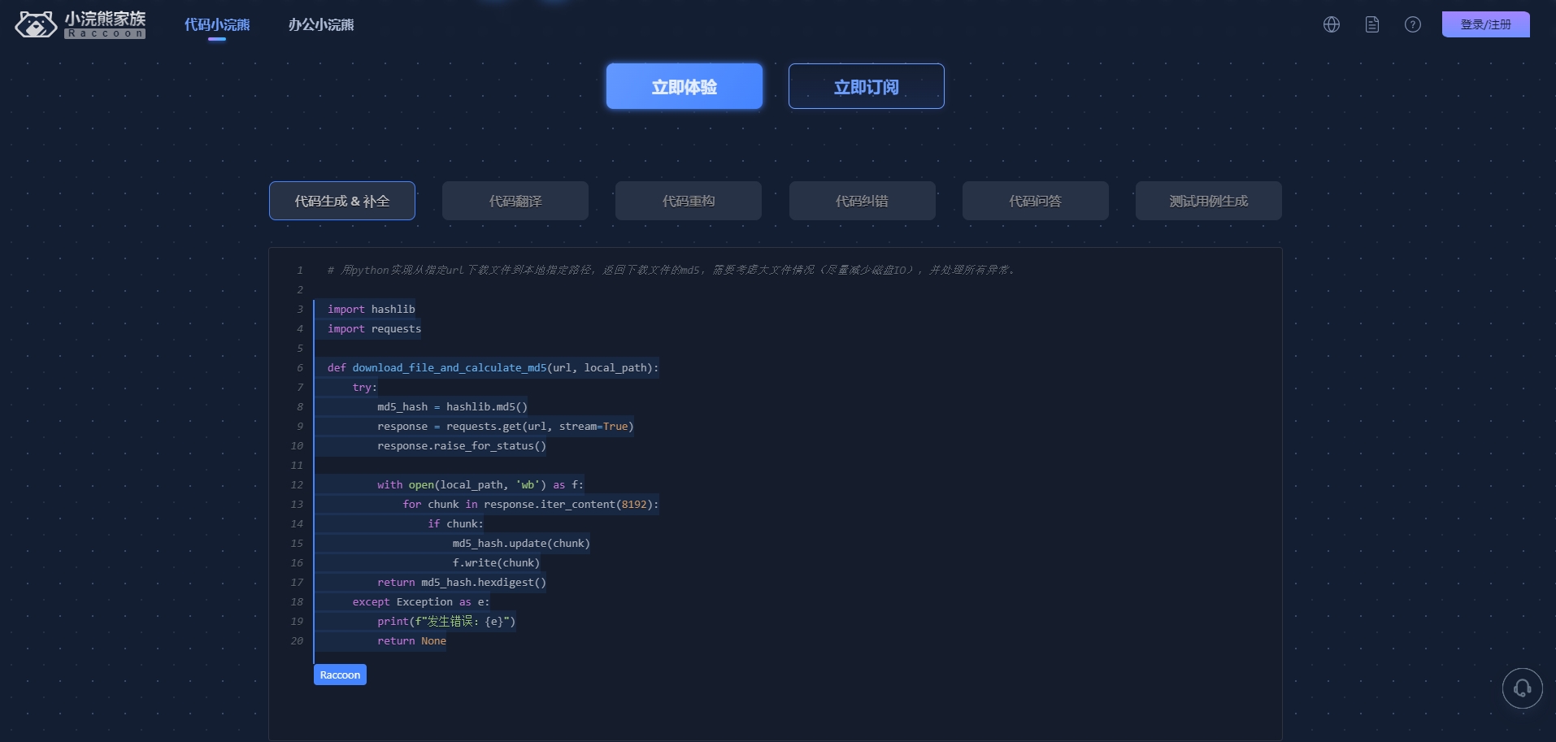Switch to 办公小浣熊 navigation tab
This screenshot has height=742, width=1556.
click(x=321, y=24)
